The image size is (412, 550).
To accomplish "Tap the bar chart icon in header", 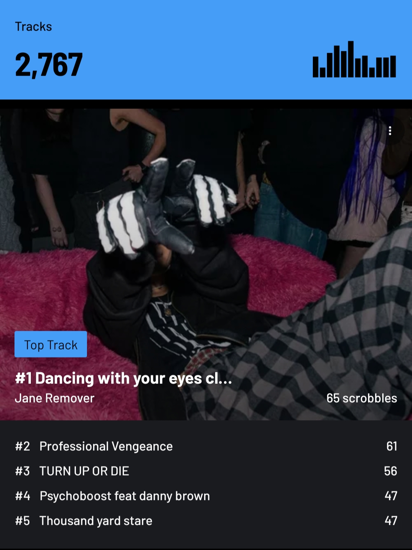I will tap(354, 59).
